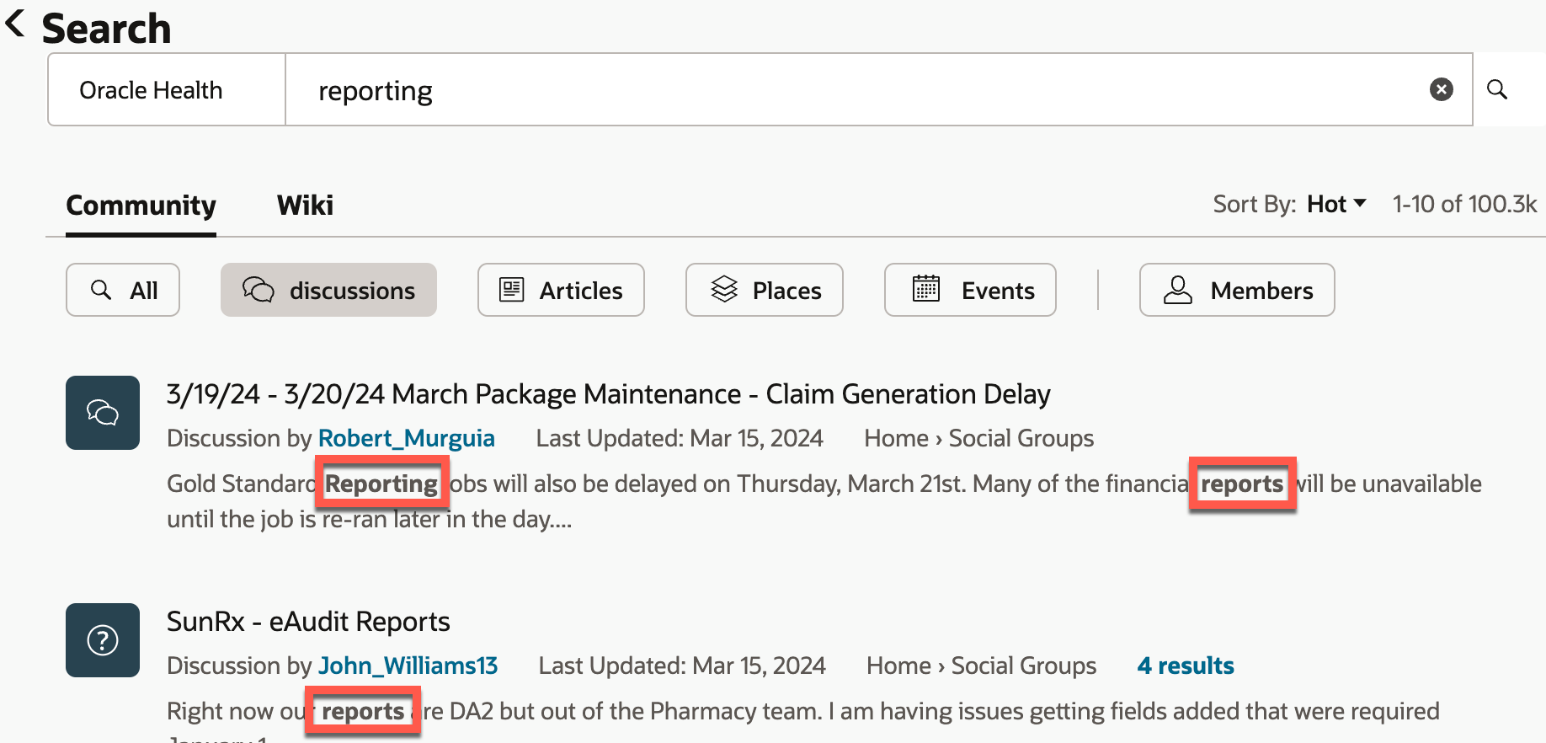Click the question mark icon of SunRx post
Viewport: 1546px width, 743px height.
click(103, 640)
